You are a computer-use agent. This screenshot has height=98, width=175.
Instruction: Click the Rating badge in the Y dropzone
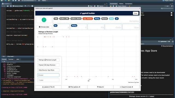(x=74, y=26)
